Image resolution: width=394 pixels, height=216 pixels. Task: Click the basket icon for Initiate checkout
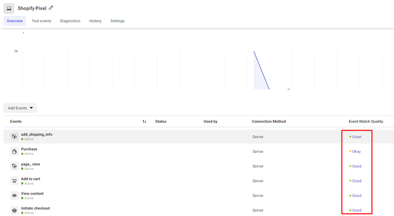coord(15,210)
